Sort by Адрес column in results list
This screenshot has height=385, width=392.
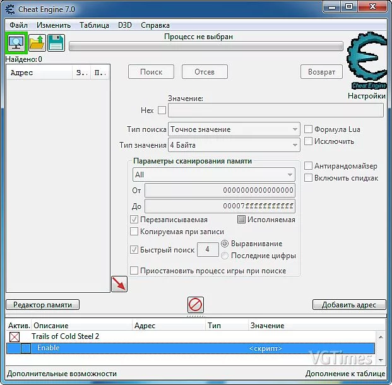pyautogui.click(x=40, y=73)
